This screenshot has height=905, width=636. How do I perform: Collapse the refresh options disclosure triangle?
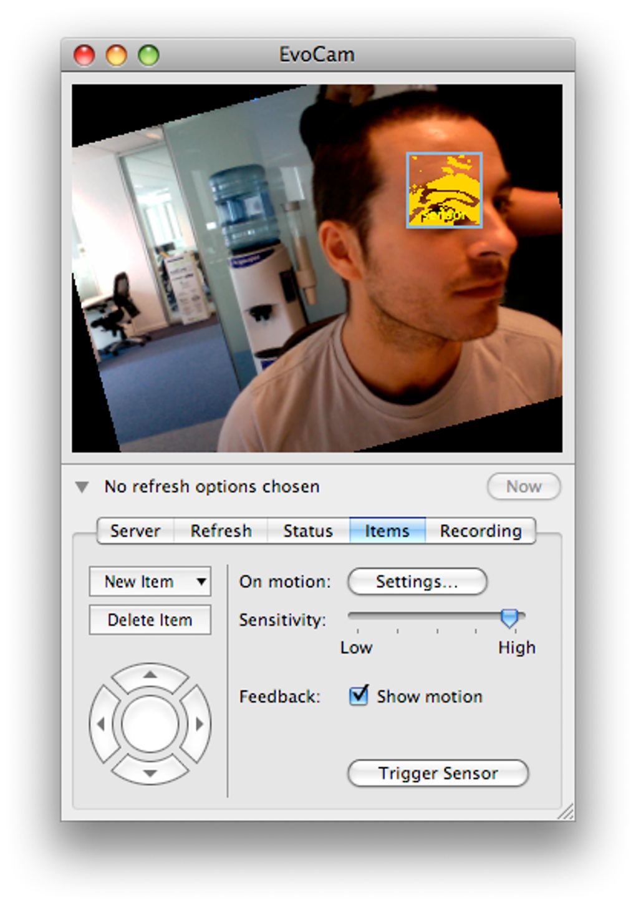82,487
